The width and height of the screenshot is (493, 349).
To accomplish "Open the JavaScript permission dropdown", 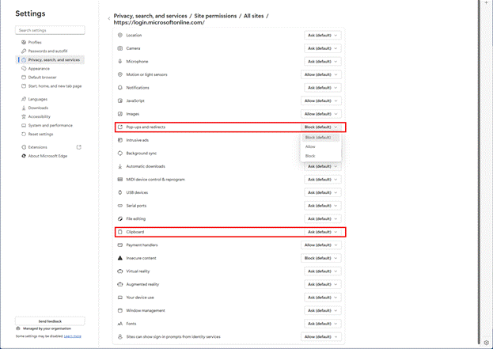I will pyautogui.click(x=322, y=101).
